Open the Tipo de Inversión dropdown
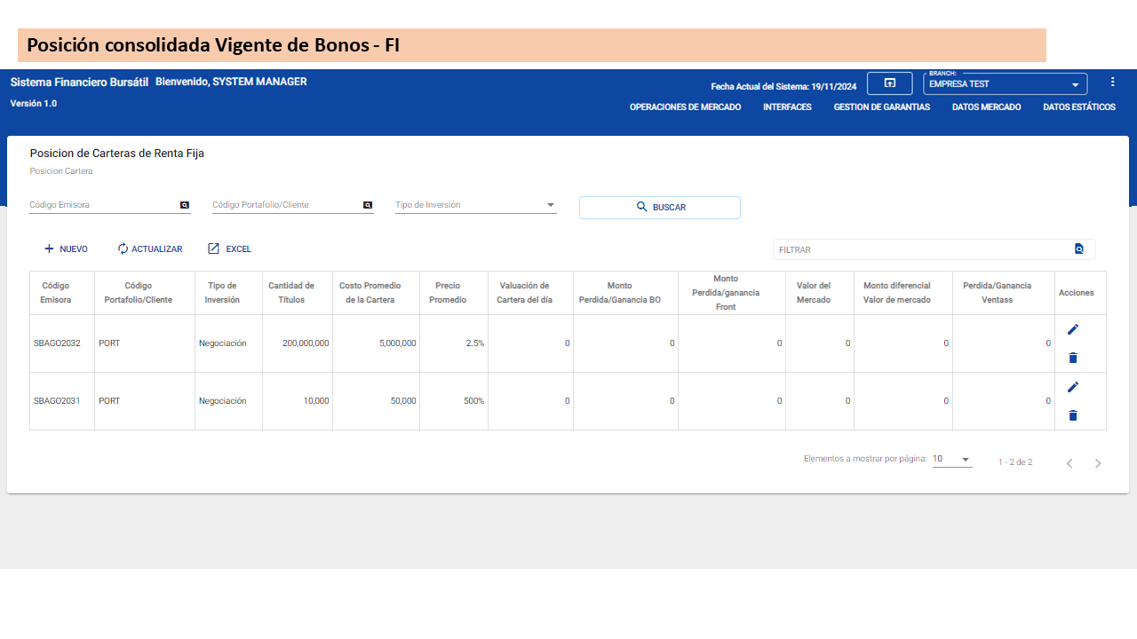The width and height of the screenshot is (1137, 639). (x=551, y=204)
